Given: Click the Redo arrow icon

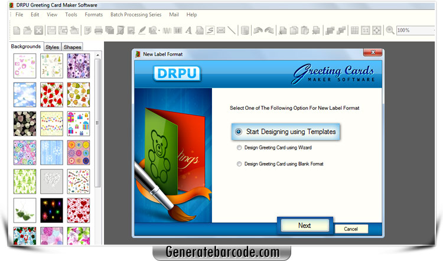Looking at the screenshot, I should pyautogui.click(x=269, y=30).
